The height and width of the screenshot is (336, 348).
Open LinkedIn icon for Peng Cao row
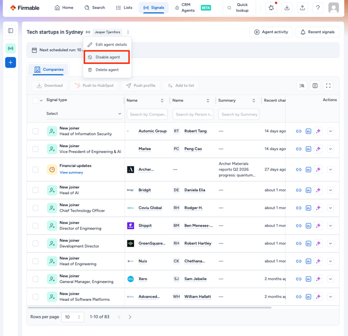pos(308,149)
